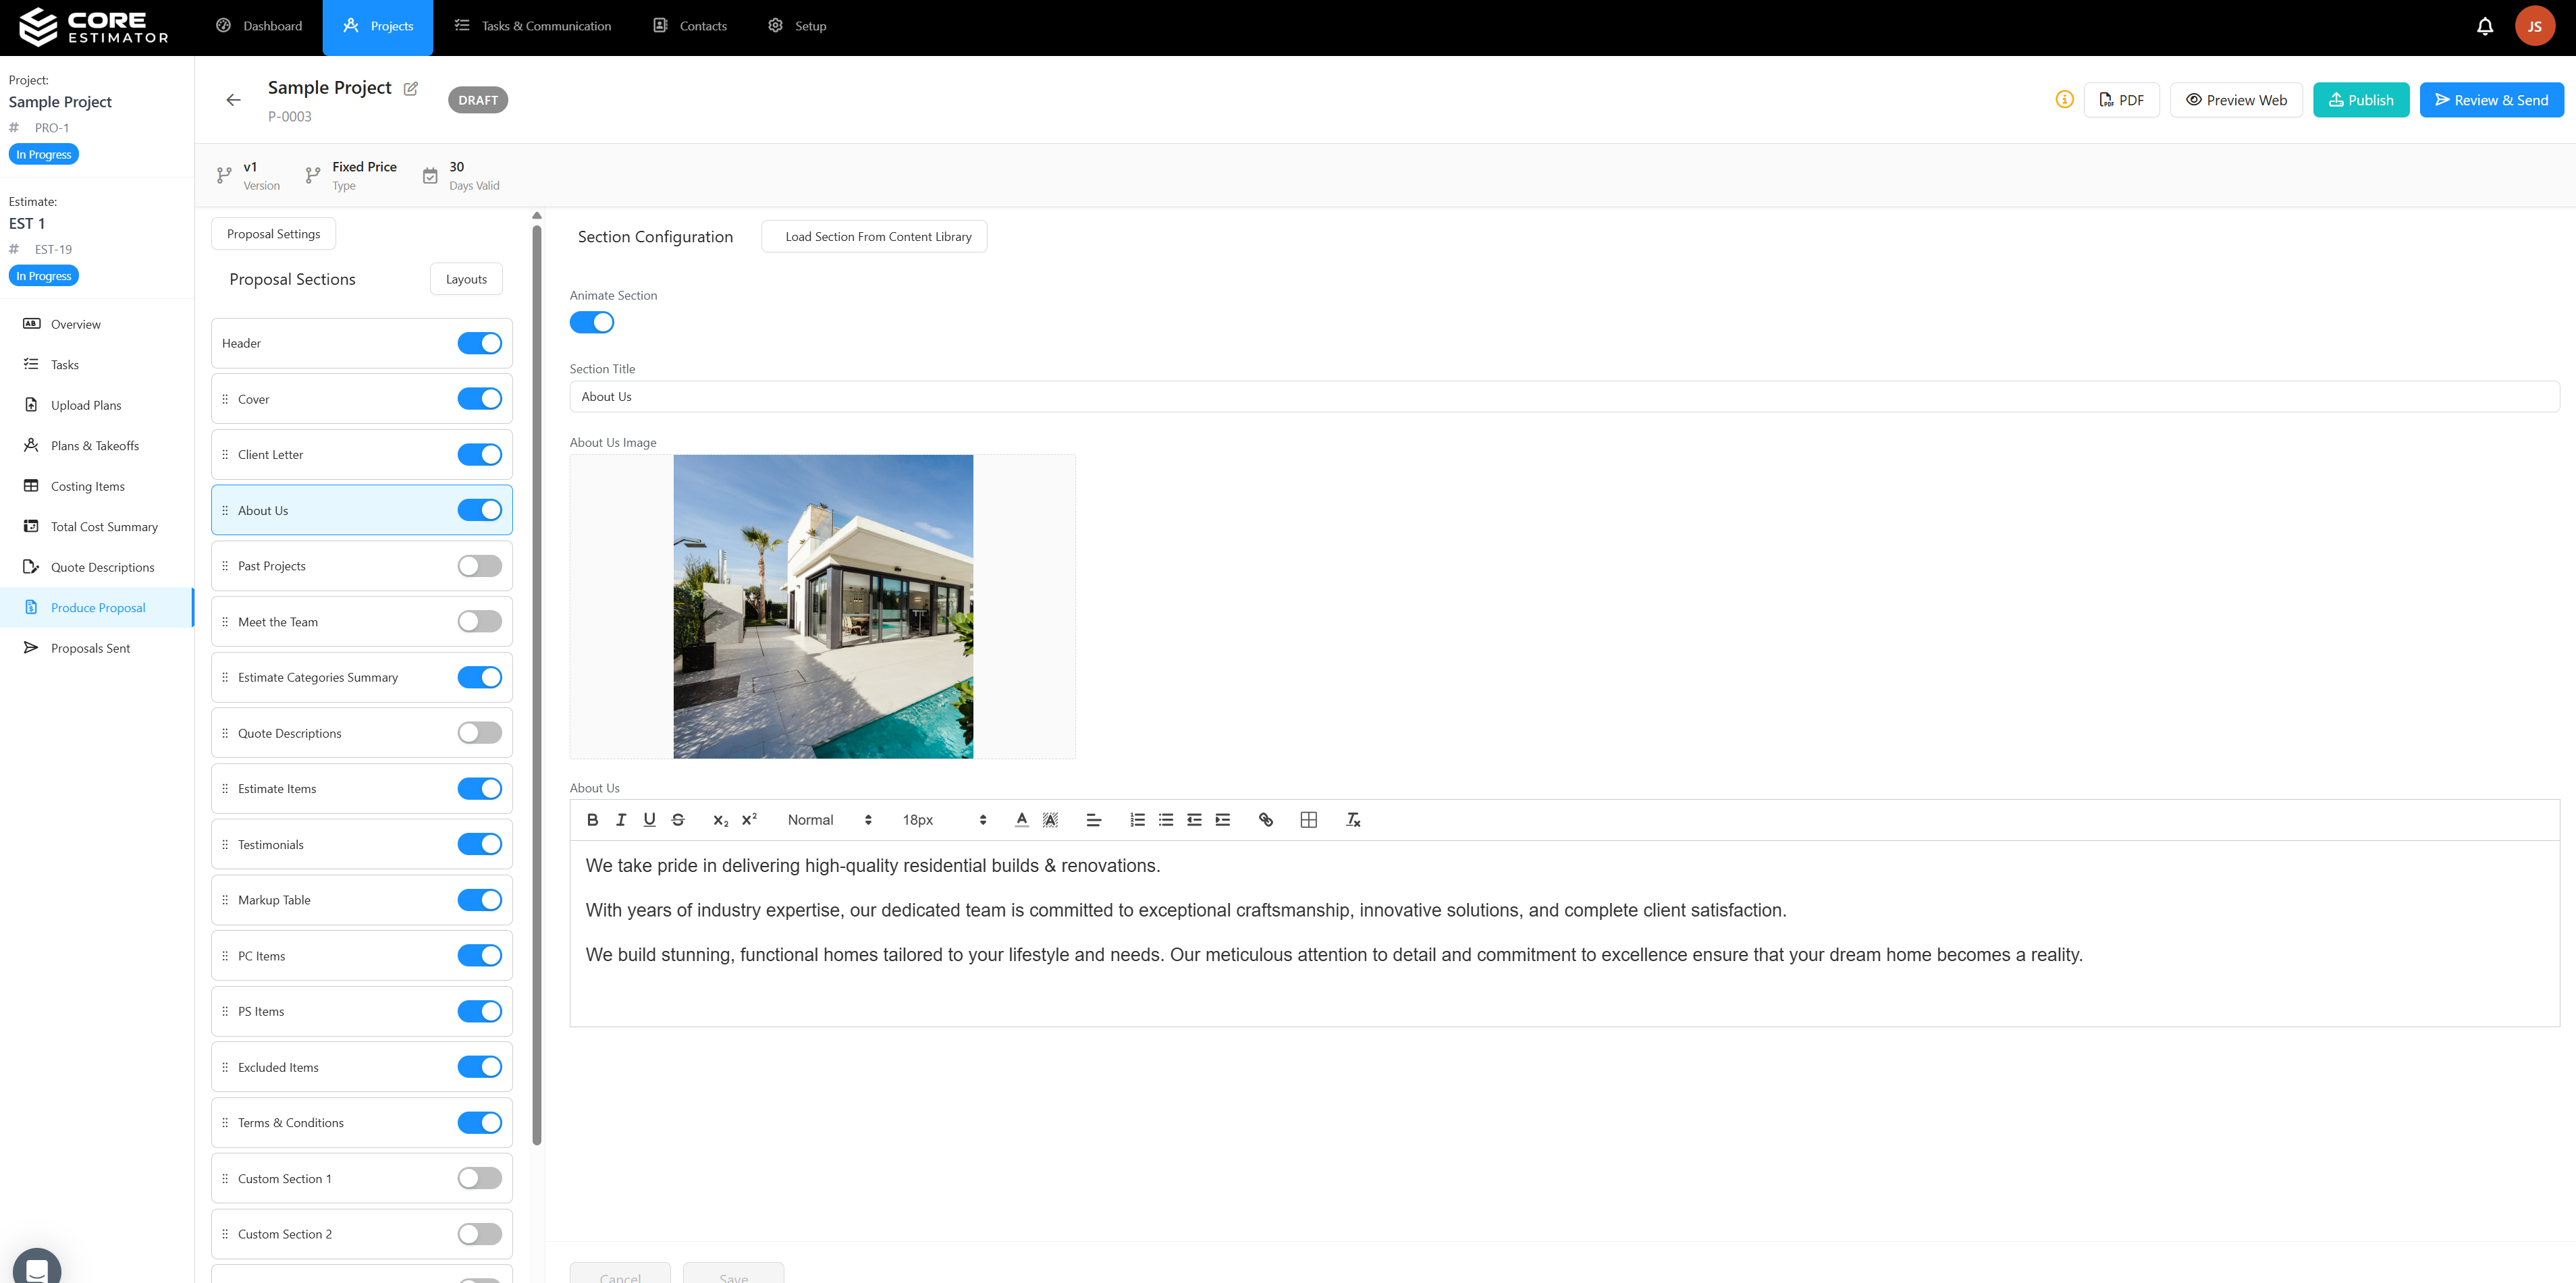Image resolution: width=2576 pixels, height=1283 pixels.
Task: Open the Contacts menu item
Action: click(x=690, y=27)
